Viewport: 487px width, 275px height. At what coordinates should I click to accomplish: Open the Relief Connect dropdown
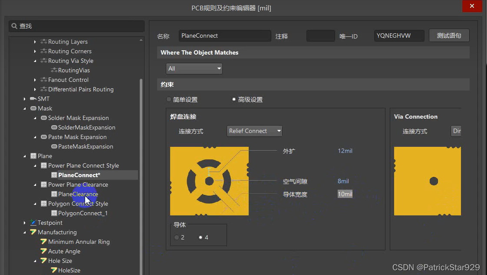pos(278,131)
